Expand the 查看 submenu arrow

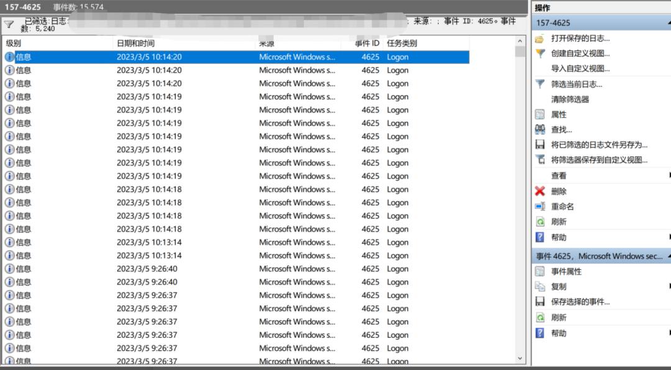(669, 176)
